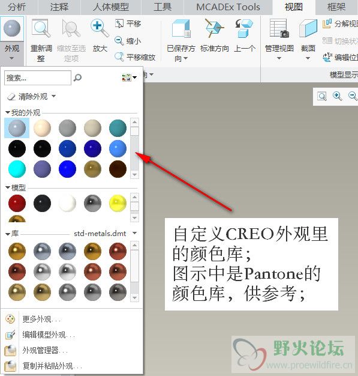Switch to the 框架 tab
The width and height of the screenshot is (358, 376).
336,7
